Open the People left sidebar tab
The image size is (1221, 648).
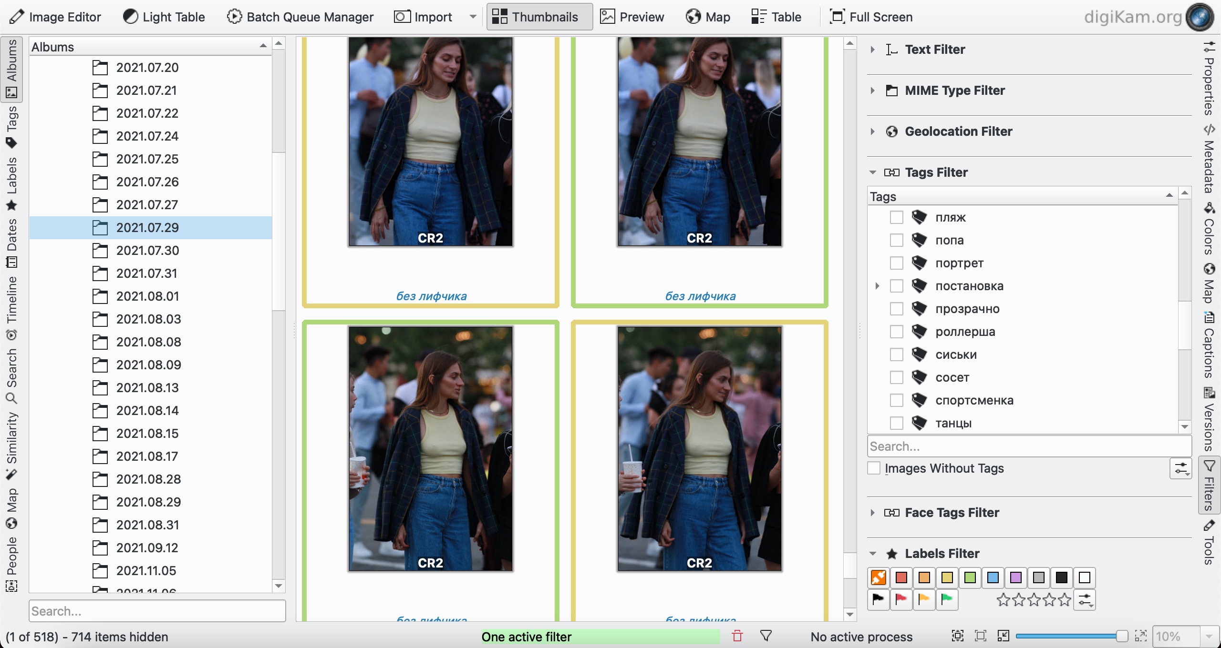12,564
